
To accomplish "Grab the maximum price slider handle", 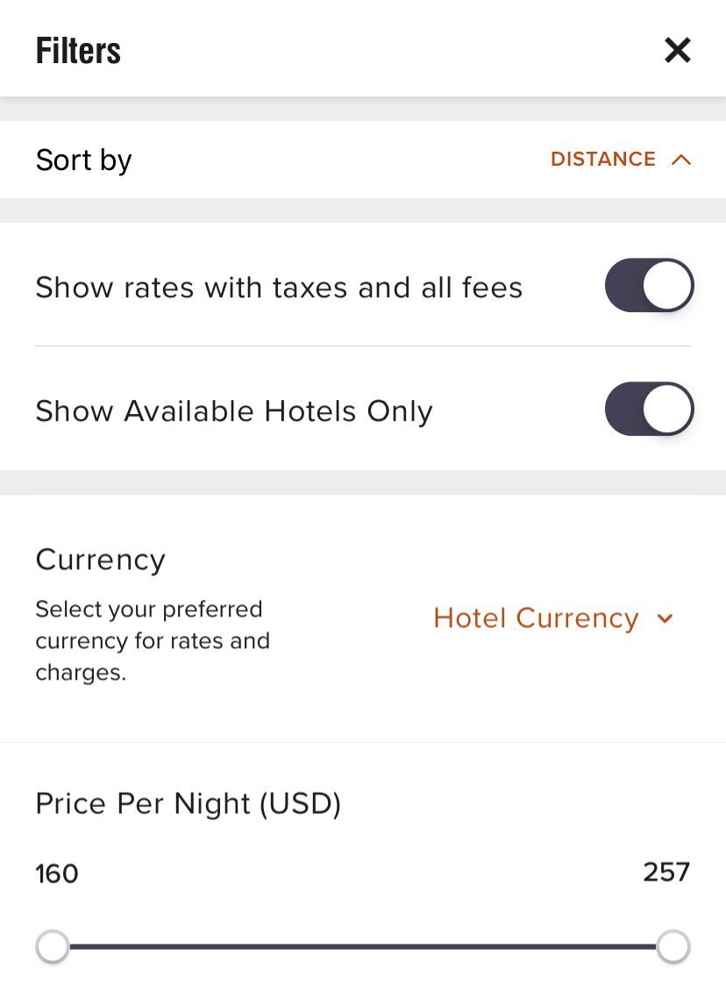I will tap(673, 947).
